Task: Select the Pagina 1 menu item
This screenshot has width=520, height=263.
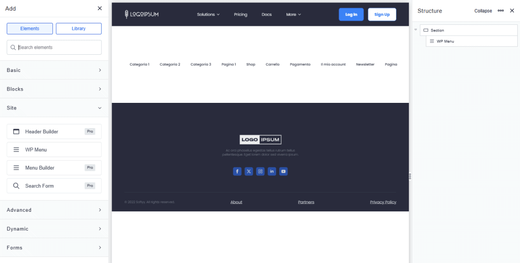Action: (229, 64)
